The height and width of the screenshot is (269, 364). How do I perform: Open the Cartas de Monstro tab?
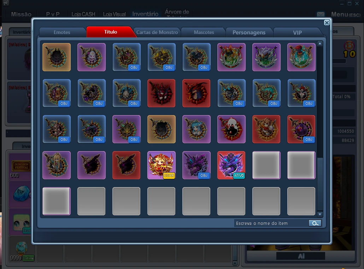pyautogui.click(x=157, y=32)
